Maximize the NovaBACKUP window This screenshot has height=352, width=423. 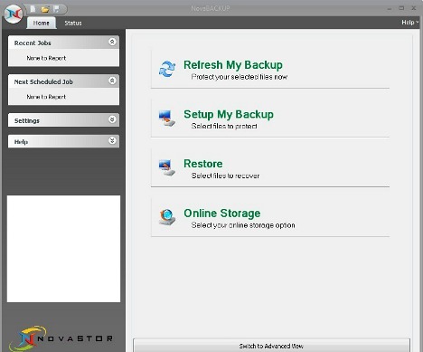[x=401, y=8]
